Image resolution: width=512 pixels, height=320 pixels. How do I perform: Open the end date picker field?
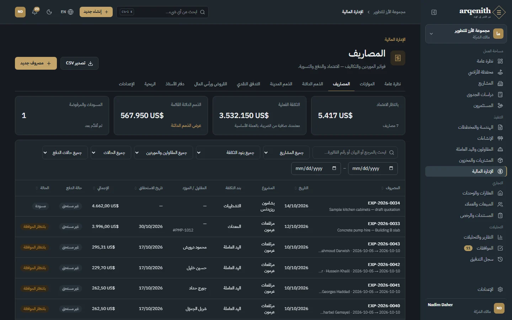316,169
